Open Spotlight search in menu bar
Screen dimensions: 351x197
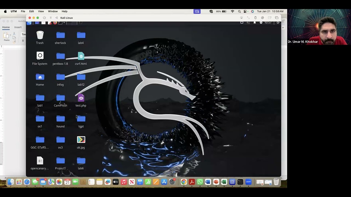pyautogui.click(x=239, y=11)
